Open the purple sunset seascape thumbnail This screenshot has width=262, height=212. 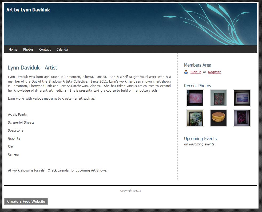coord(242,98)
